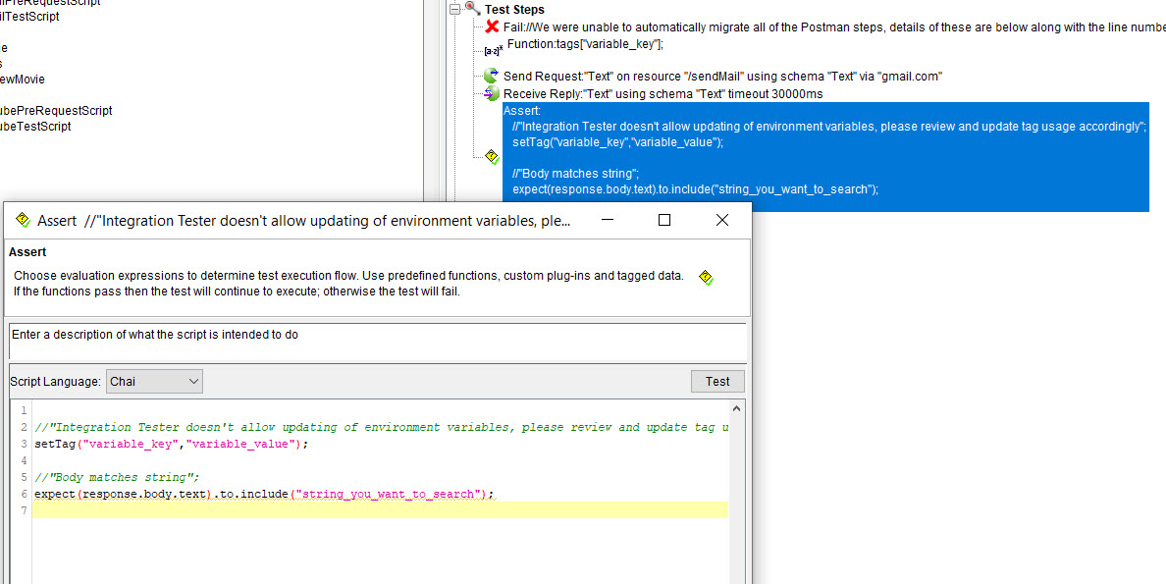The width and height of the screenshot is (1166, 584).
Task: Click the Test Steps magnifier icon
Action: pos(471,9)
